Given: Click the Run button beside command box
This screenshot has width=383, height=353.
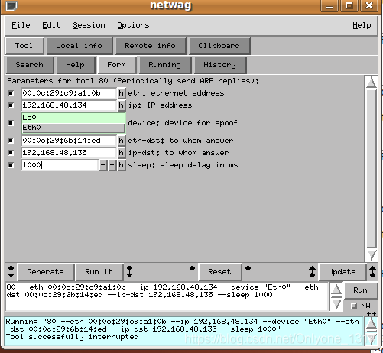Looking at the screenshot, I should [x=361, y=290].
